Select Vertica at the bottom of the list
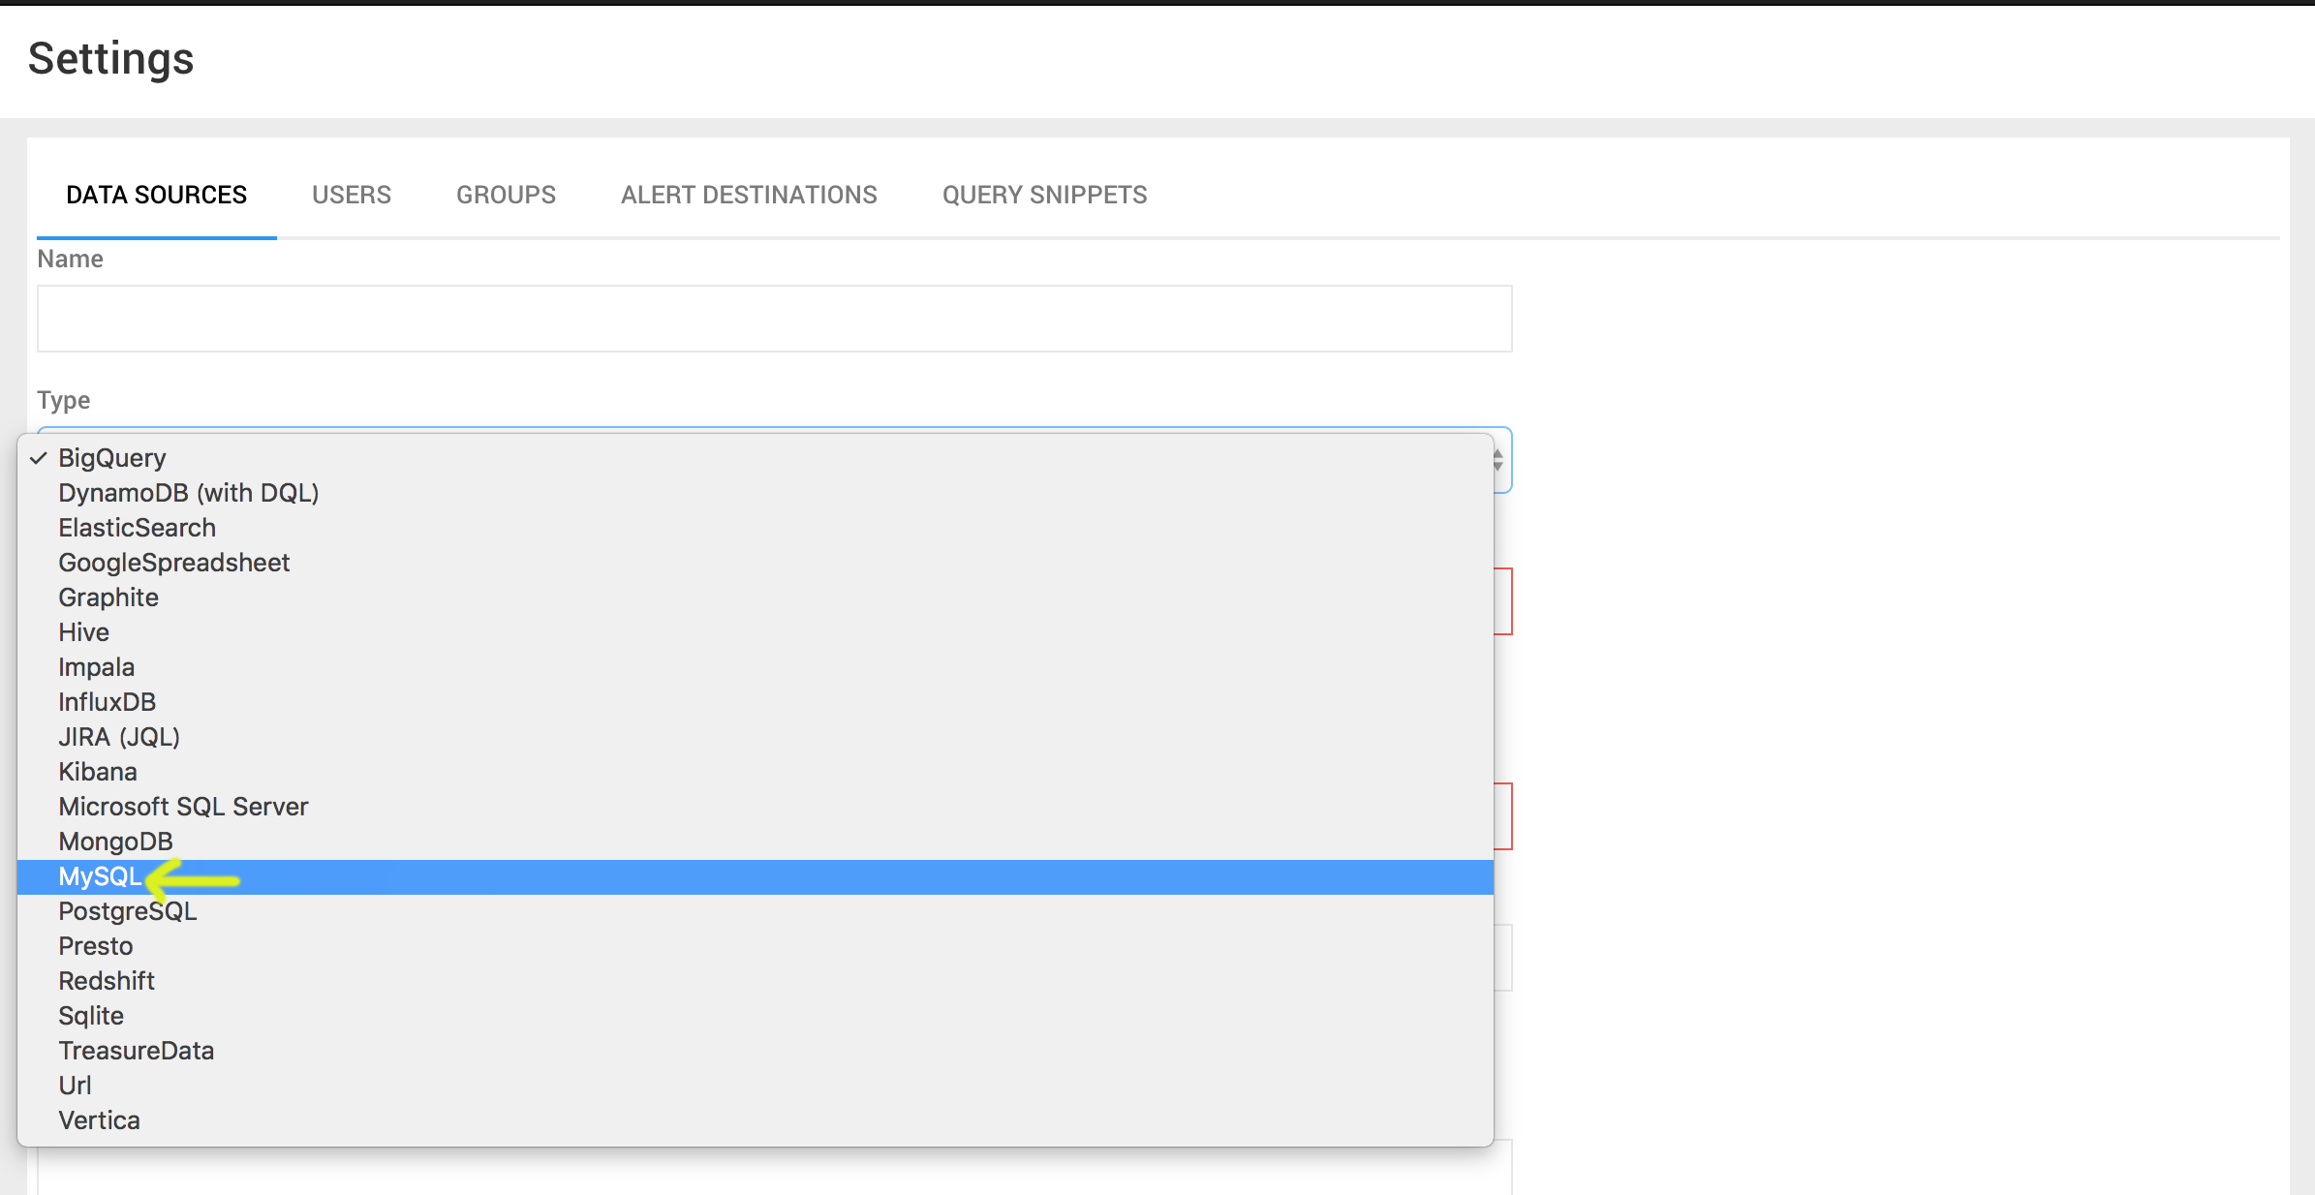 (98, 1119)
